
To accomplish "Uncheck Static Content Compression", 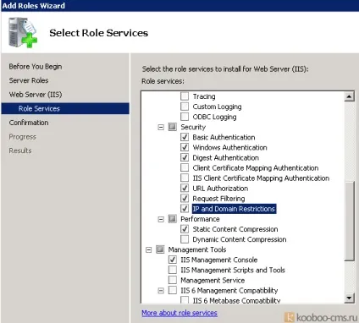I will pyautogui.click(x=185, y=229).
